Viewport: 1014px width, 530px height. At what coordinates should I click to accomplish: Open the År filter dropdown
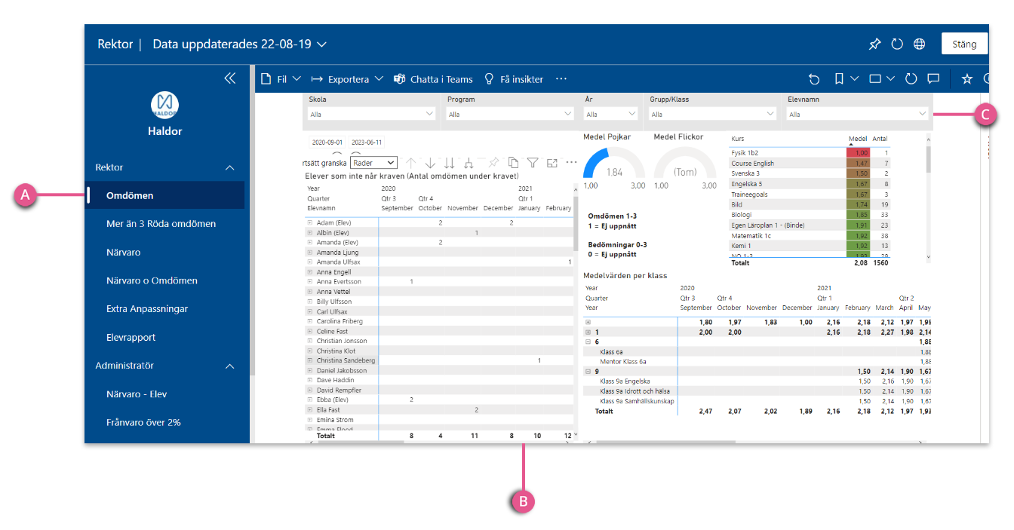pyautogui.click(x=612, y=114)
